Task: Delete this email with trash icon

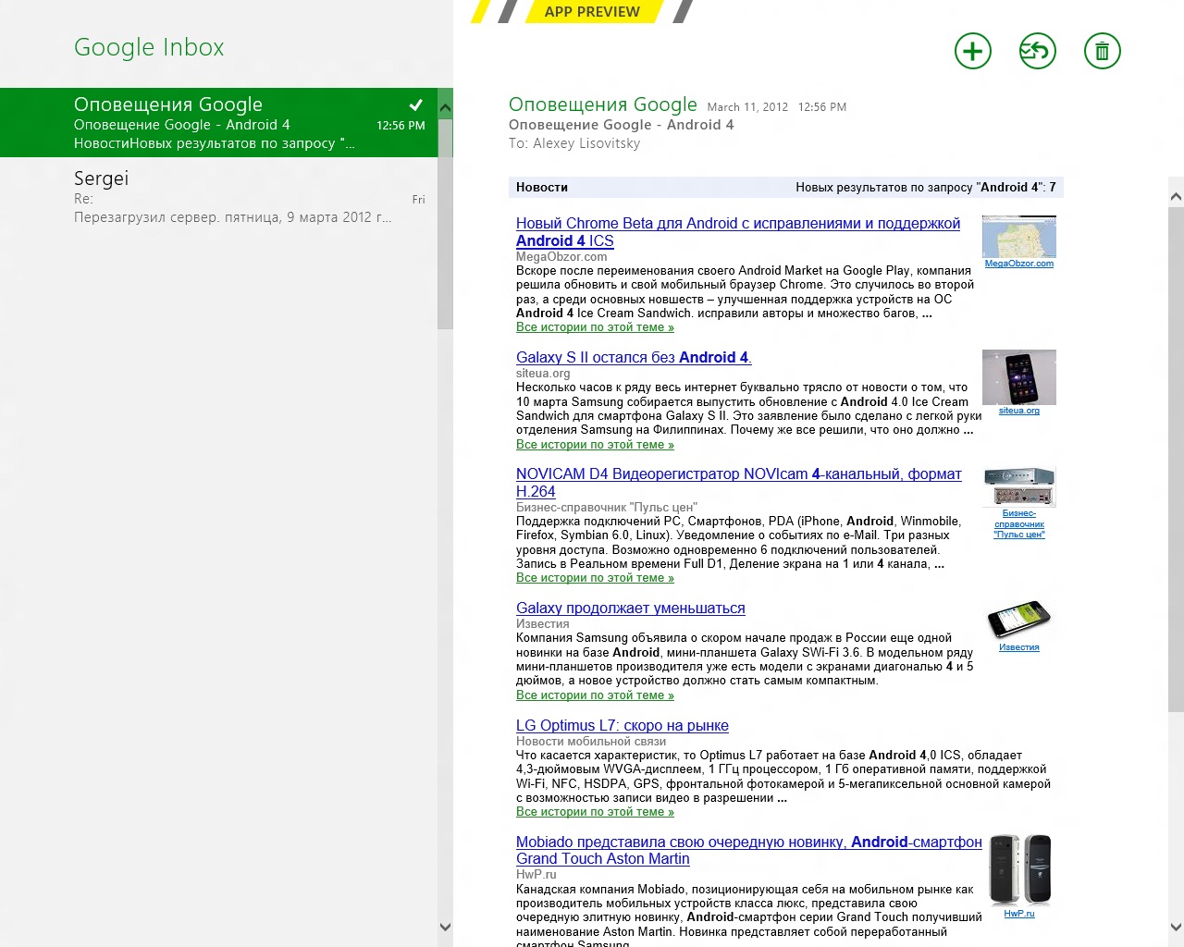Action: click(1102, 51)
